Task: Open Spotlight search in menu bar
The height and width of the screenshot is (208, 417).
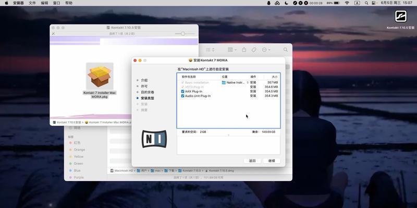Action: [x=366, y=3]
